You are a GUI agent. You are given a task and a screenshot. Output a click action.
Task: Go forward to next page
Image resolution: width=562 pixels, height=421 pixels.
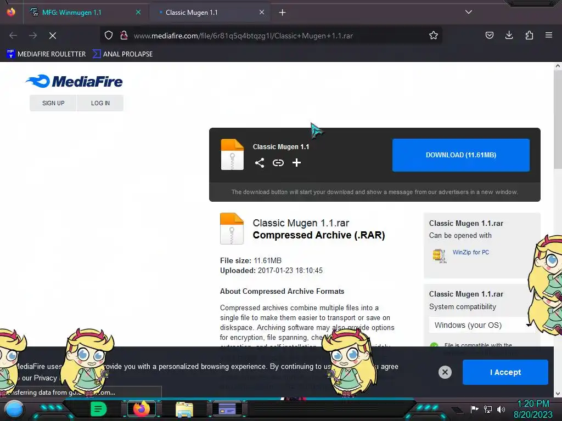(33, 36)
